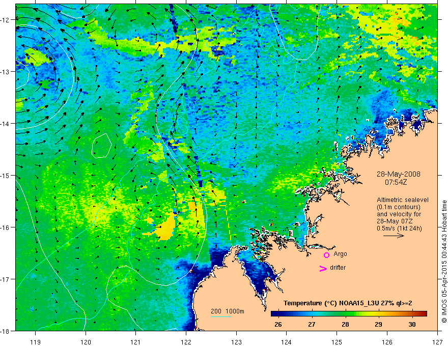
Task: Click the colorbar label '30'
Action: 412,324
